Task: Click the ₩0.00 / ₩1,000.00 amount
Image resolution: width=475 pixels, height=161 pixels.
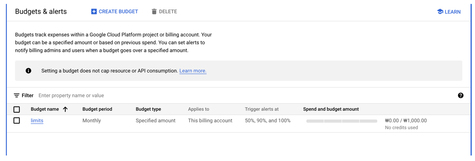Action: coord(406,121)
